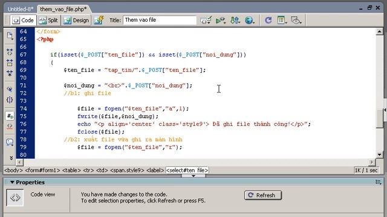Switch to the Untitled-8 document tab
The width and height of the screenshot is (387, 217).
coord(20,9)
